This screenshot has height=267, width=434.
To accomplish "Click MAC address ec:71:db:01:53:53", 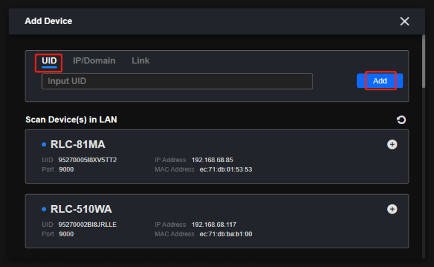I will tap(226, 170).
